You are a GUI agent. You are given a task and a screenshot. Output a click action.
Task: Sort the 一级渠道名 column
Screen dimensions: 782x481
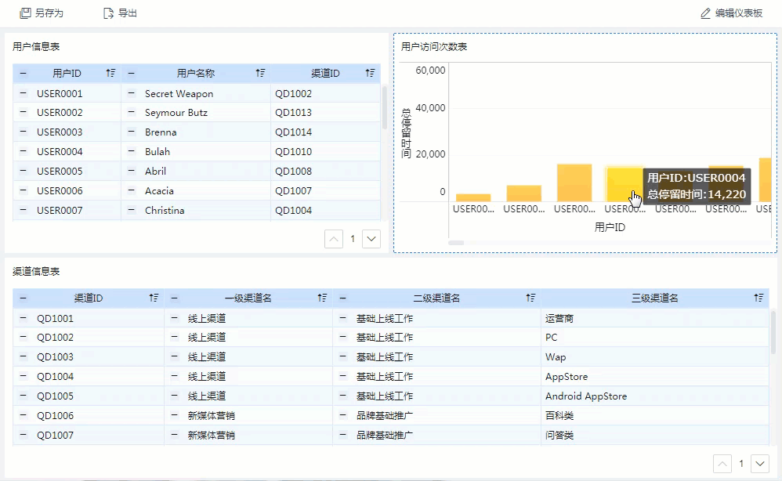click(x=322, y=298)
